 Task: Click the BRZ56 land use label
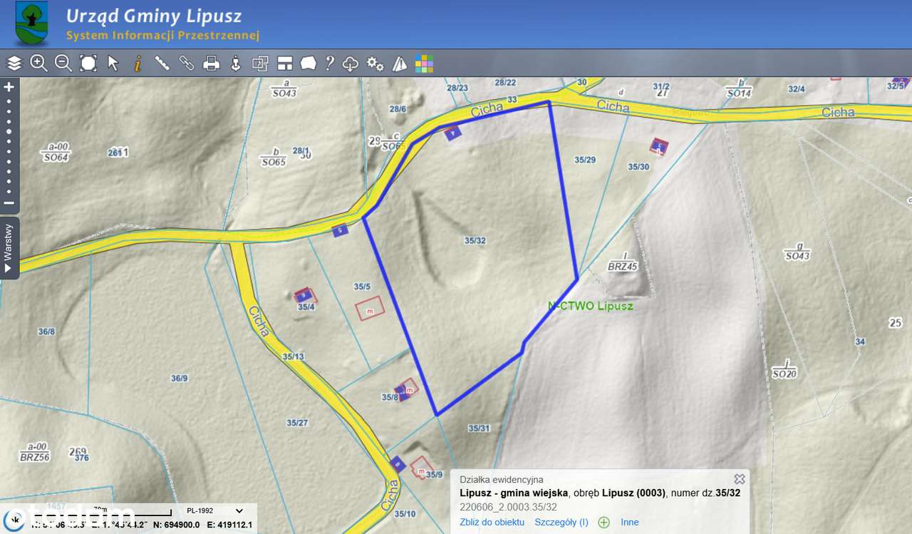[34, 457]
